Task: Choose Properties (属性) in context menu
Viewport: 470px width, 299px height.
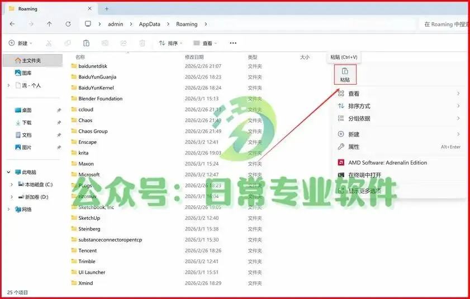Action: pyautogui.click(x=399, y=147)
